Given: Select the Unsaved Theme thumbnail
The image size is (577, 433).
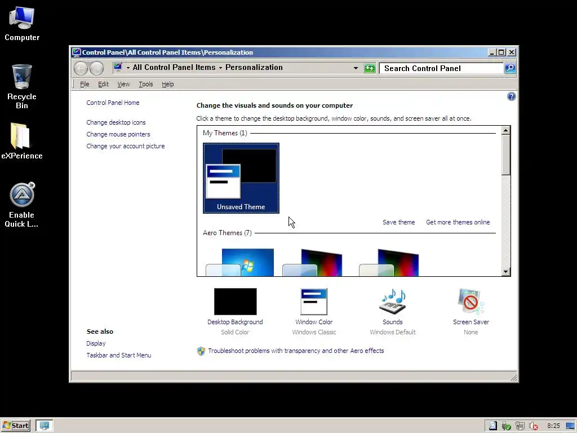Looking at the screenshot, I should (x=241, y=178).
